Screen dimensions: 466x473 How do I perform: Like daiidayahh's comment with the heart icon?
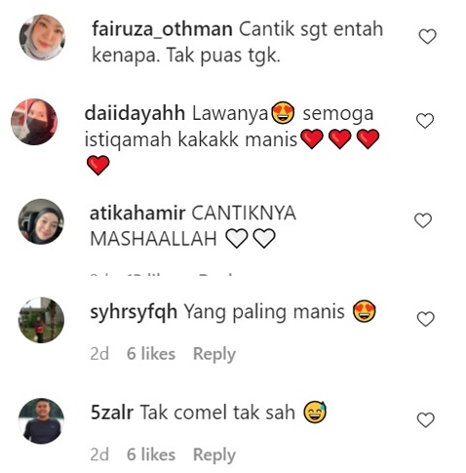[x=425, y=121]
